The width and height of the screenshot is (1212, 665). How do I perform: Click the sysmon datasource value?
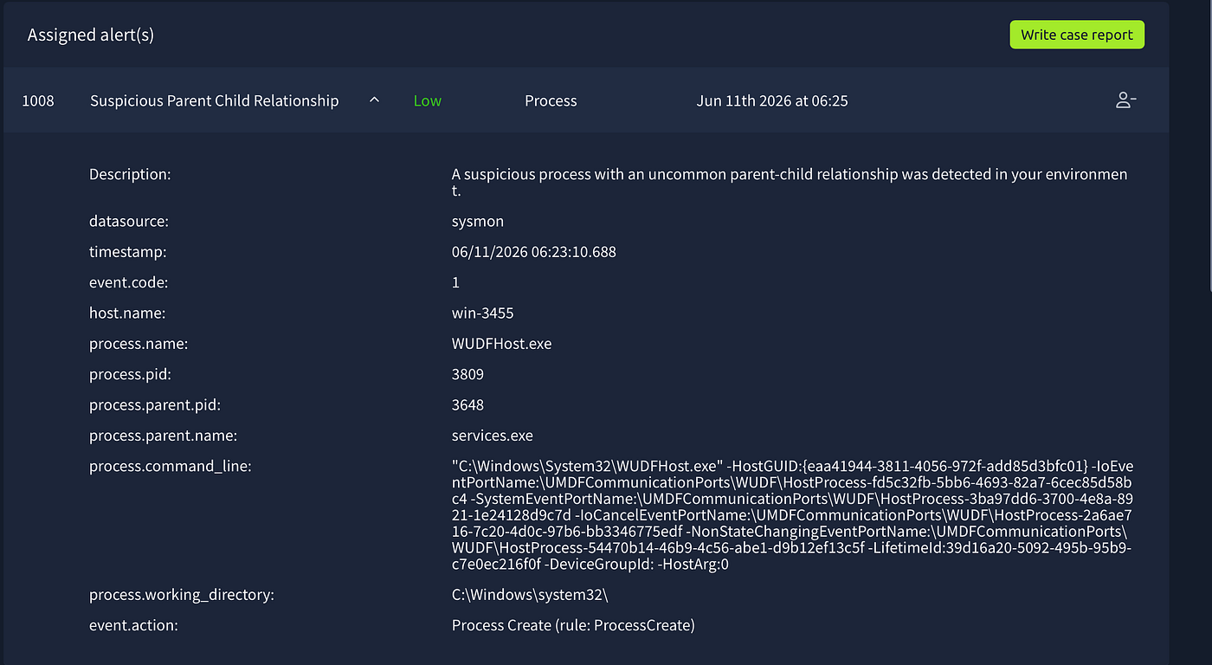click(478, 221)
